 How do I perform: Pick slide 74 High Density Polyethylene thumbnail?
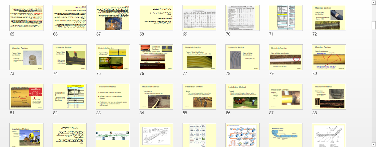tap(70, 57)
